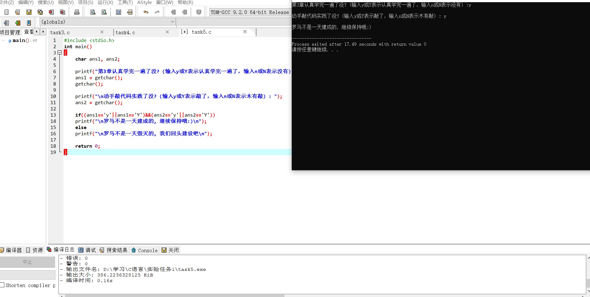The width and height of the screenshot is (590, 297).
Task: Click the Close file toolbar icon
Action: coord(51,12)
